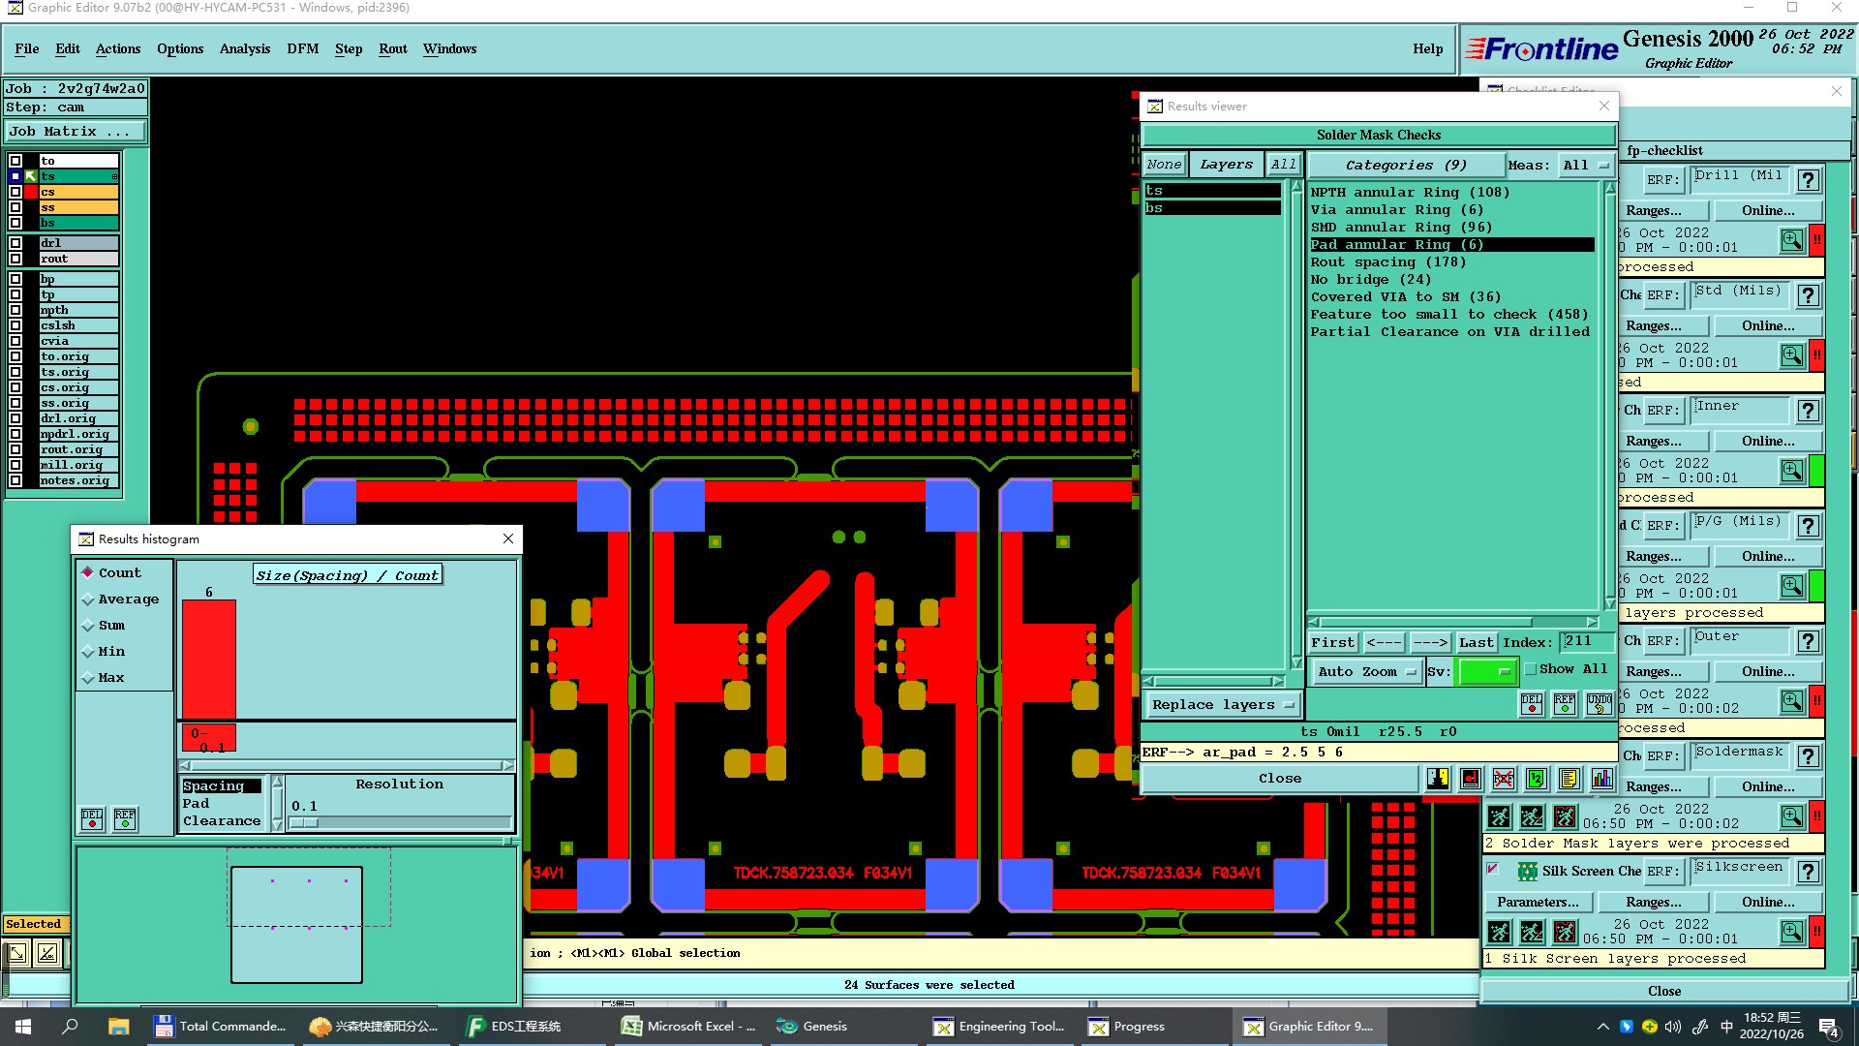The width and height of the screenshot is (1859, 1046).
Task: Click Parameters button for Silk Screen
Action: coord(1538,903)
